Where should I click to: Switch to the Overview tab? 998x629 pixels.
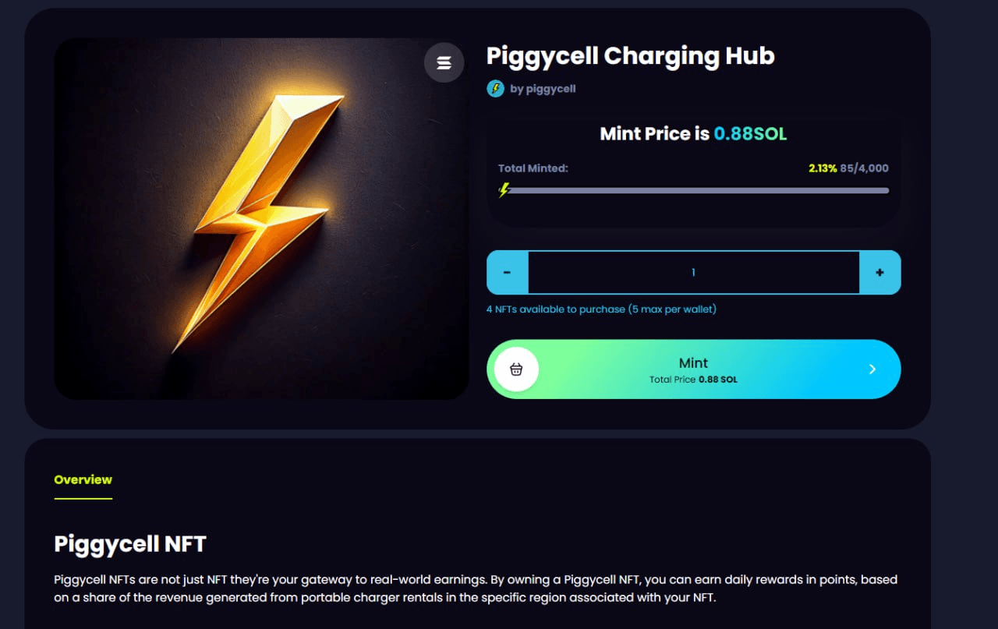[83, 480]
